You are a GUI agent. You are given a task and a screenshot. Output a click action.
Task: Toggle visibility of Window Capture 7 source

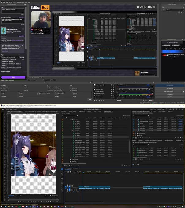click(x=112, y=91)
